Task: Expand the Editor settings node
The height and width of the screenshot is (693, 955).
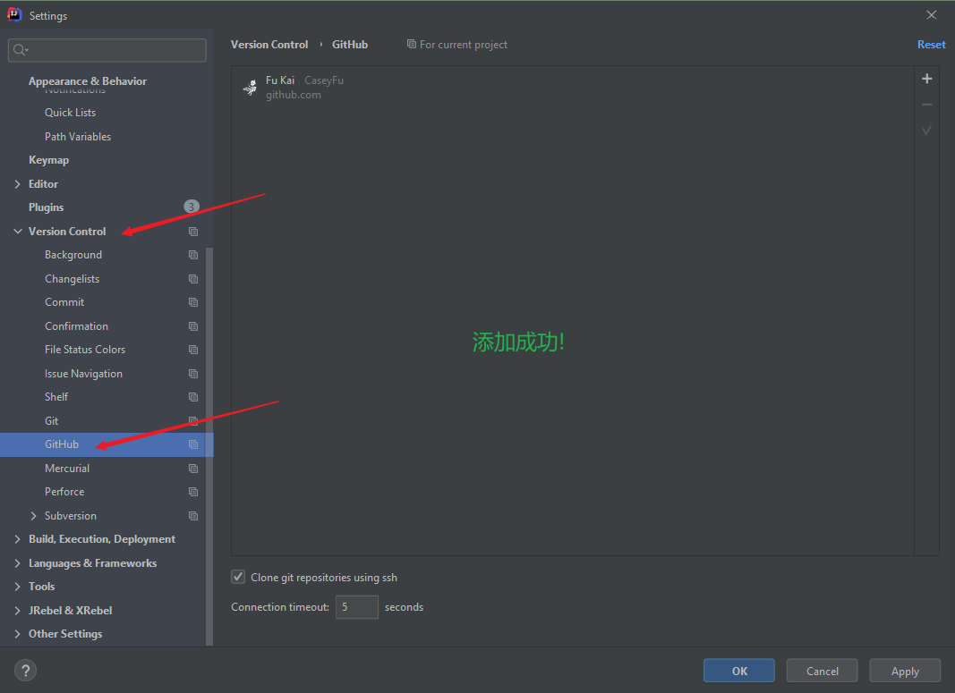Action: tap(18, 183)
